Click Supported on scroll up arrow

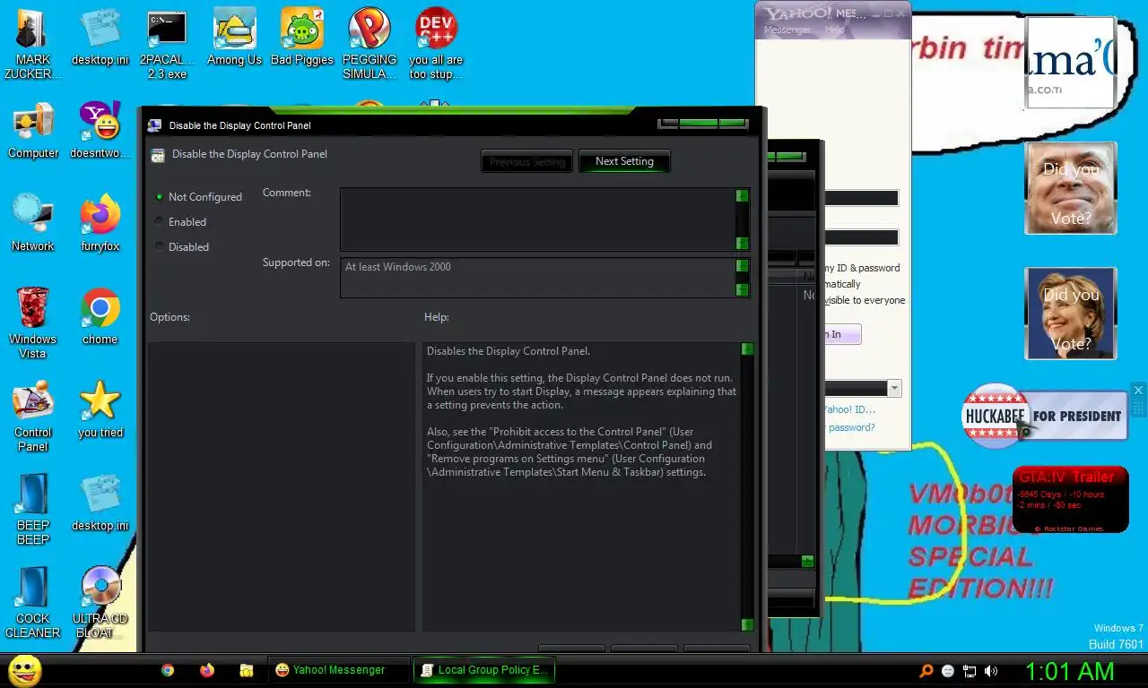(x=742, y=265)
